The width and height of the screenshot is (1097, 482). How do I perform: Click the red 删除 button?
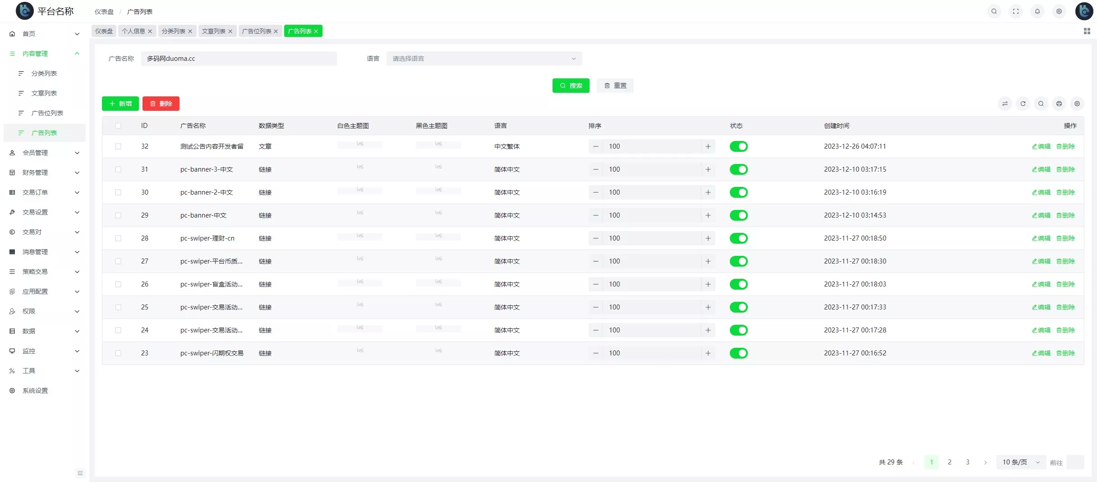tap(161, 104)
